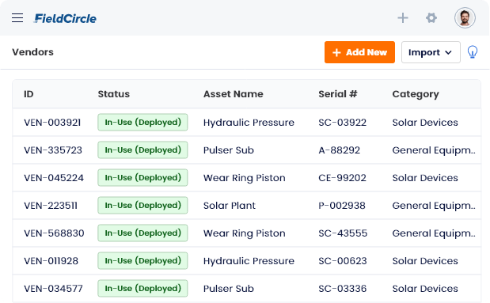
Task: Click General Equipm.. in VEN-223511 row
Action: click(434, 206)
